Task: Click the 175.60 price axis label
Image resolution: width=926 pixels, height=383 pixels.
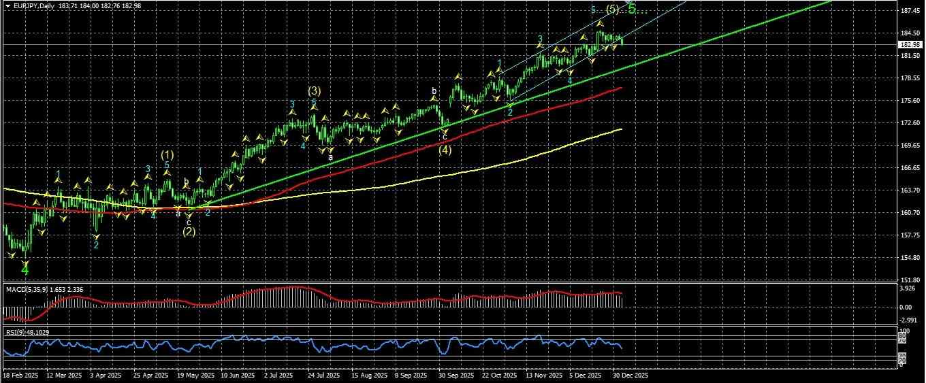Action: 910,101
